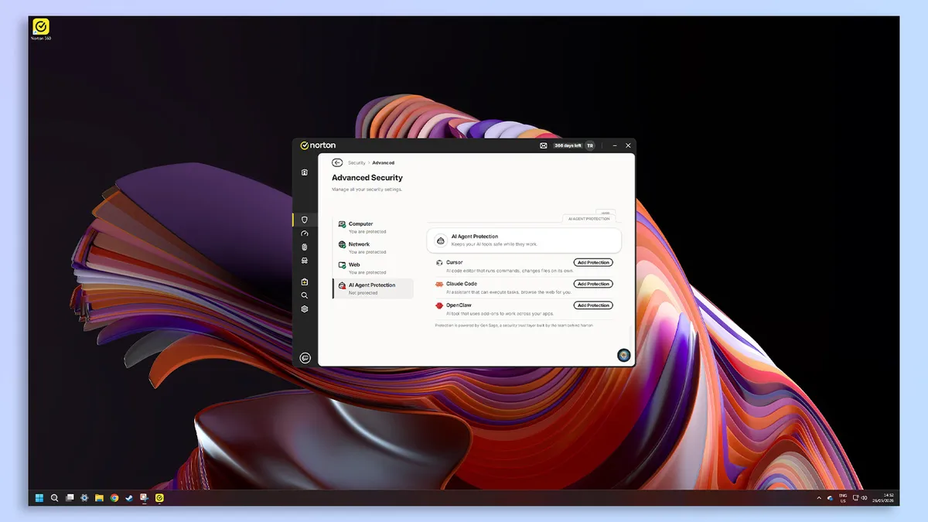Open the TR account avatar
Image resolution: width=928 pixels, height=522 pixels.
pos(590,145)
